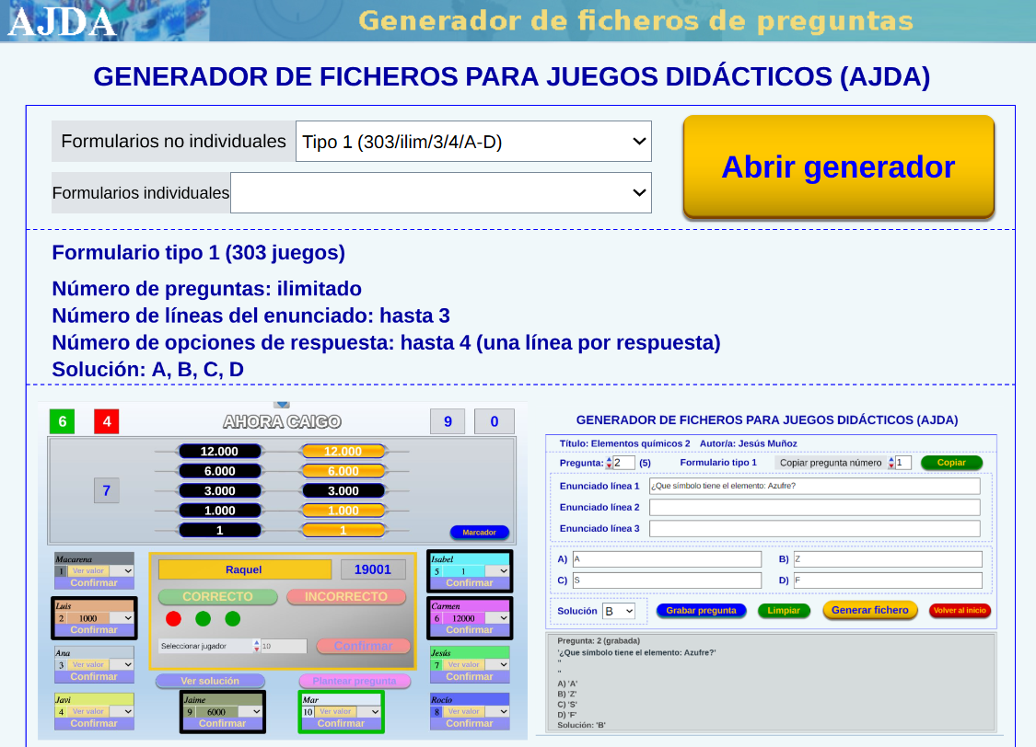1036x747 pixels.
Task: Click the red circle indicator under CORRECTO
Action: point(173,618)
